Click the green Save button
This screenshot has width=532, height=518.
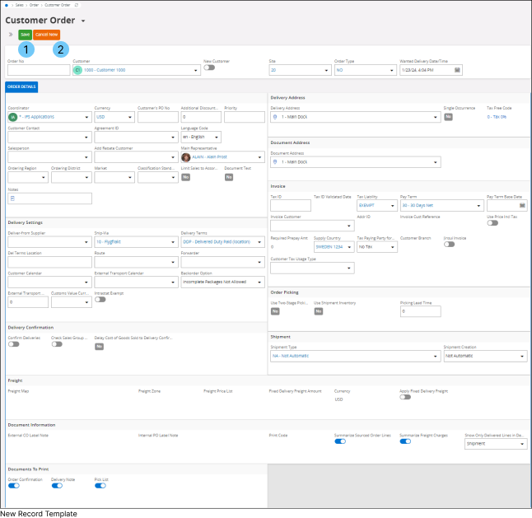[25, 35]
